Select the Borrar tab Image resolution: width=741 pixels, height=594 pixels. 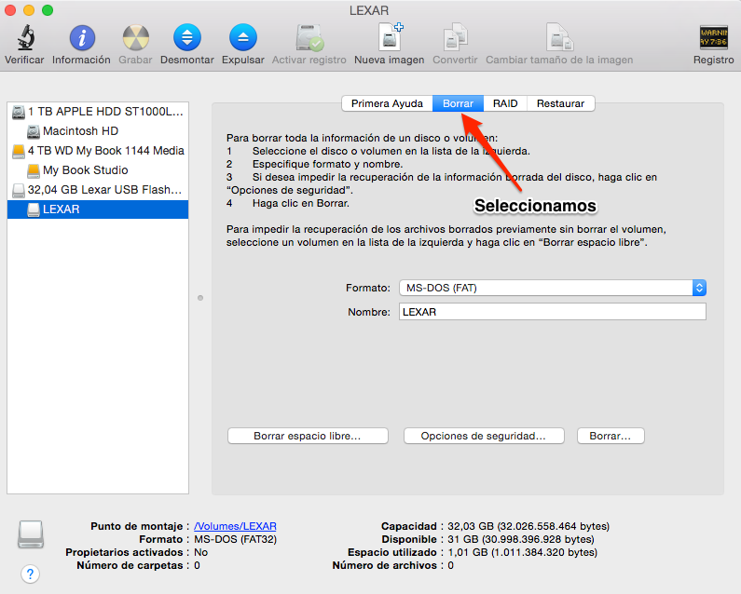coord(458,103)
